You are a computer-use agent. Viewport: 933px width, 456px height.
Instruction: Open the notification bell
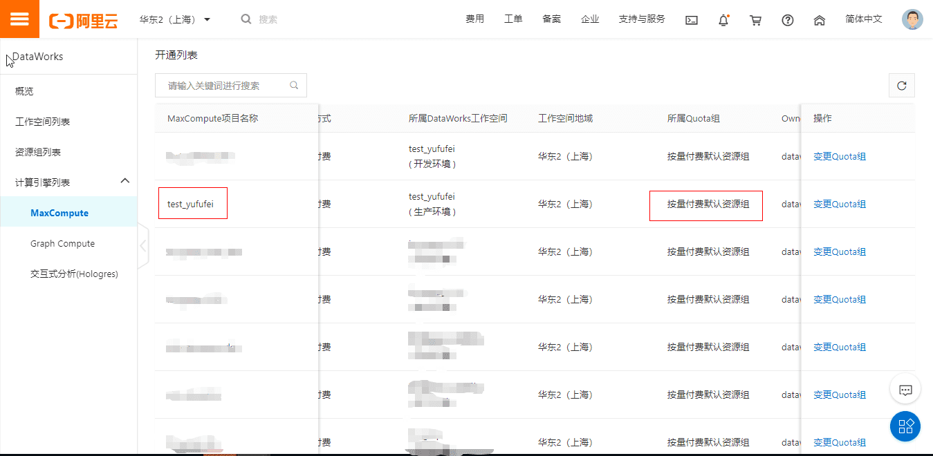[723, 20]
